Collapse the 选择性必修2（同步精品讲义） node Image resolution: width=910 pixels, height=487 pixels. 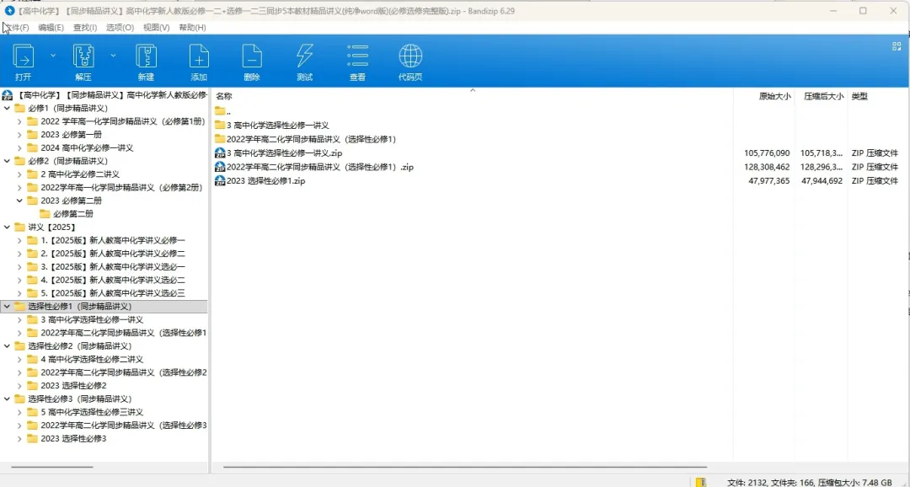(7, 346)
